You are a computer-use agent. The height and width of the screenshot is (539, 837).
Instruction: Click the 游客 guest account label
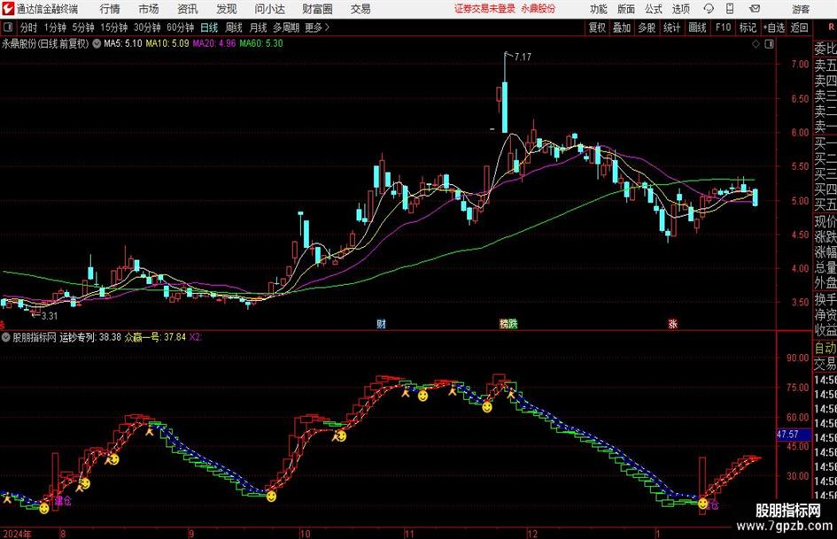click(800, 9)
